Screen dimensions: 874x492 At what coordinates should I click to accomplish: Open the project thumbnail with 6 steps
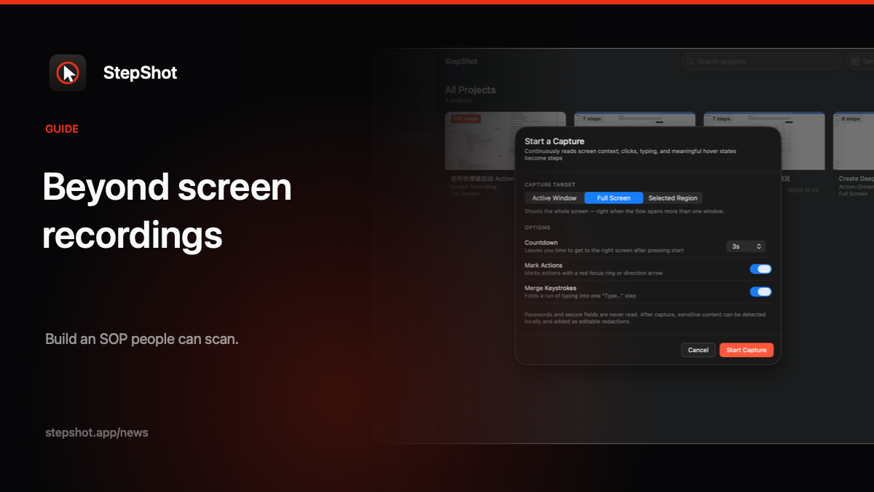[854, 141]
